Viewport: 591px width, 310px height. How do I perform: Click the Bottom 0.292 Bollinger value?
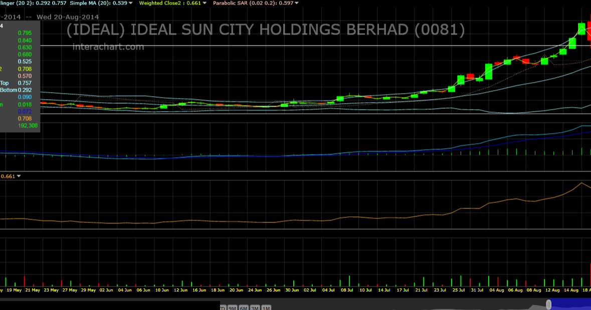pyautogui.click(x=25, y=90)
